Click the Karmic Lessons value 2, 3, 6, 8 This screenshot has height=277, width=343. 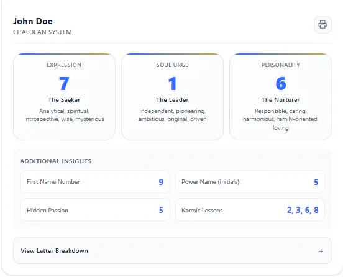tap(303, 210)
